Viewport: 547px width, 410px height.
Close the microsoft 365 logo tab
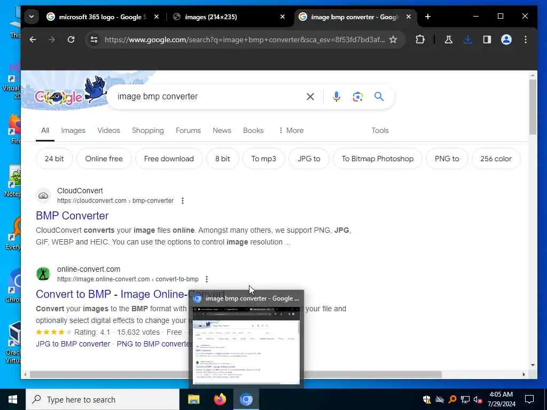[x=157, y=17]
